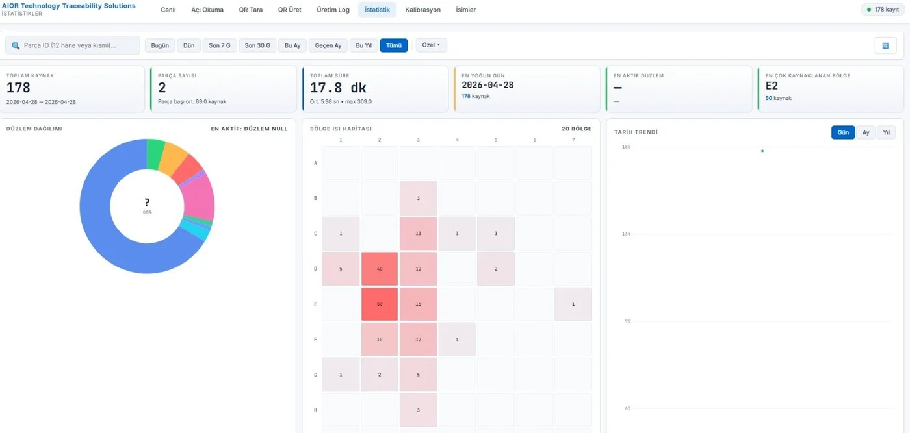910x433 pixels.
Task: Click the En Çok Kaynaklanan Bölge value E2
Action: [x=772, y=85]
